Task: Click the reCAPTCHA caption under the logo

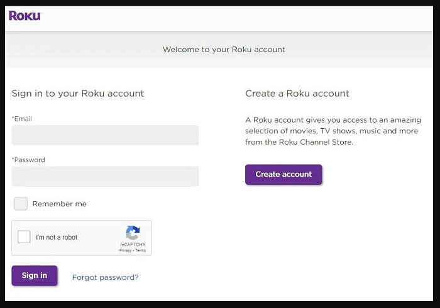Action: [x=133, y=244]
